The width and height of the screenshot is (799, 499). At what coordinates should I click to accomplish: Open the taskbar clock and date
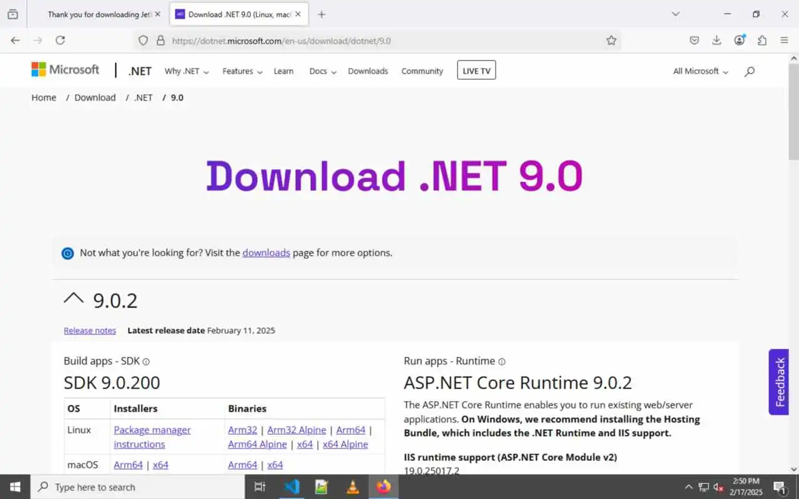click(x=747, y=487)
